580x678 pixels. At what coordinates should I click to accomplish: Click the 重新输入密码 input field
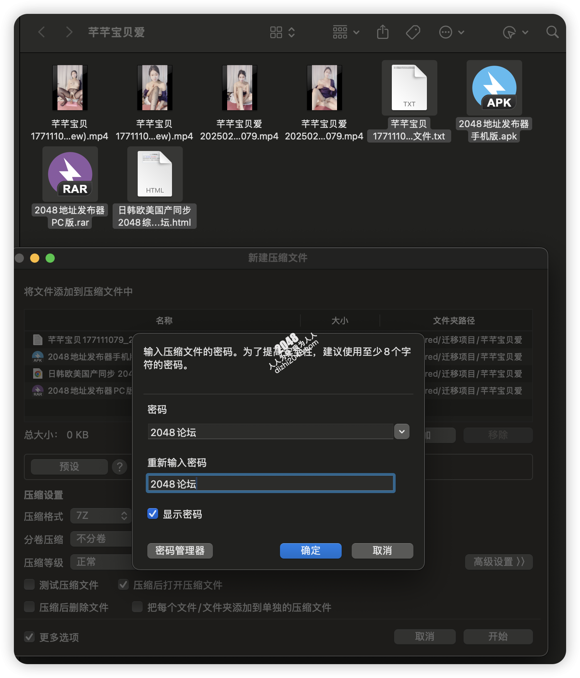tap(271, 483)
